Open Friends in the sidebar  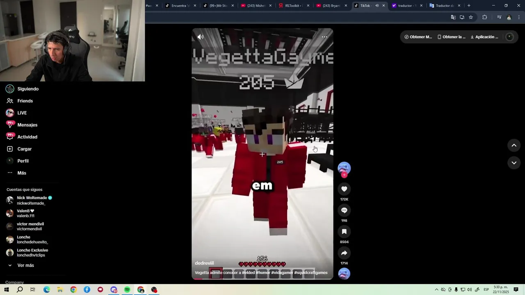tap(25, 101)
